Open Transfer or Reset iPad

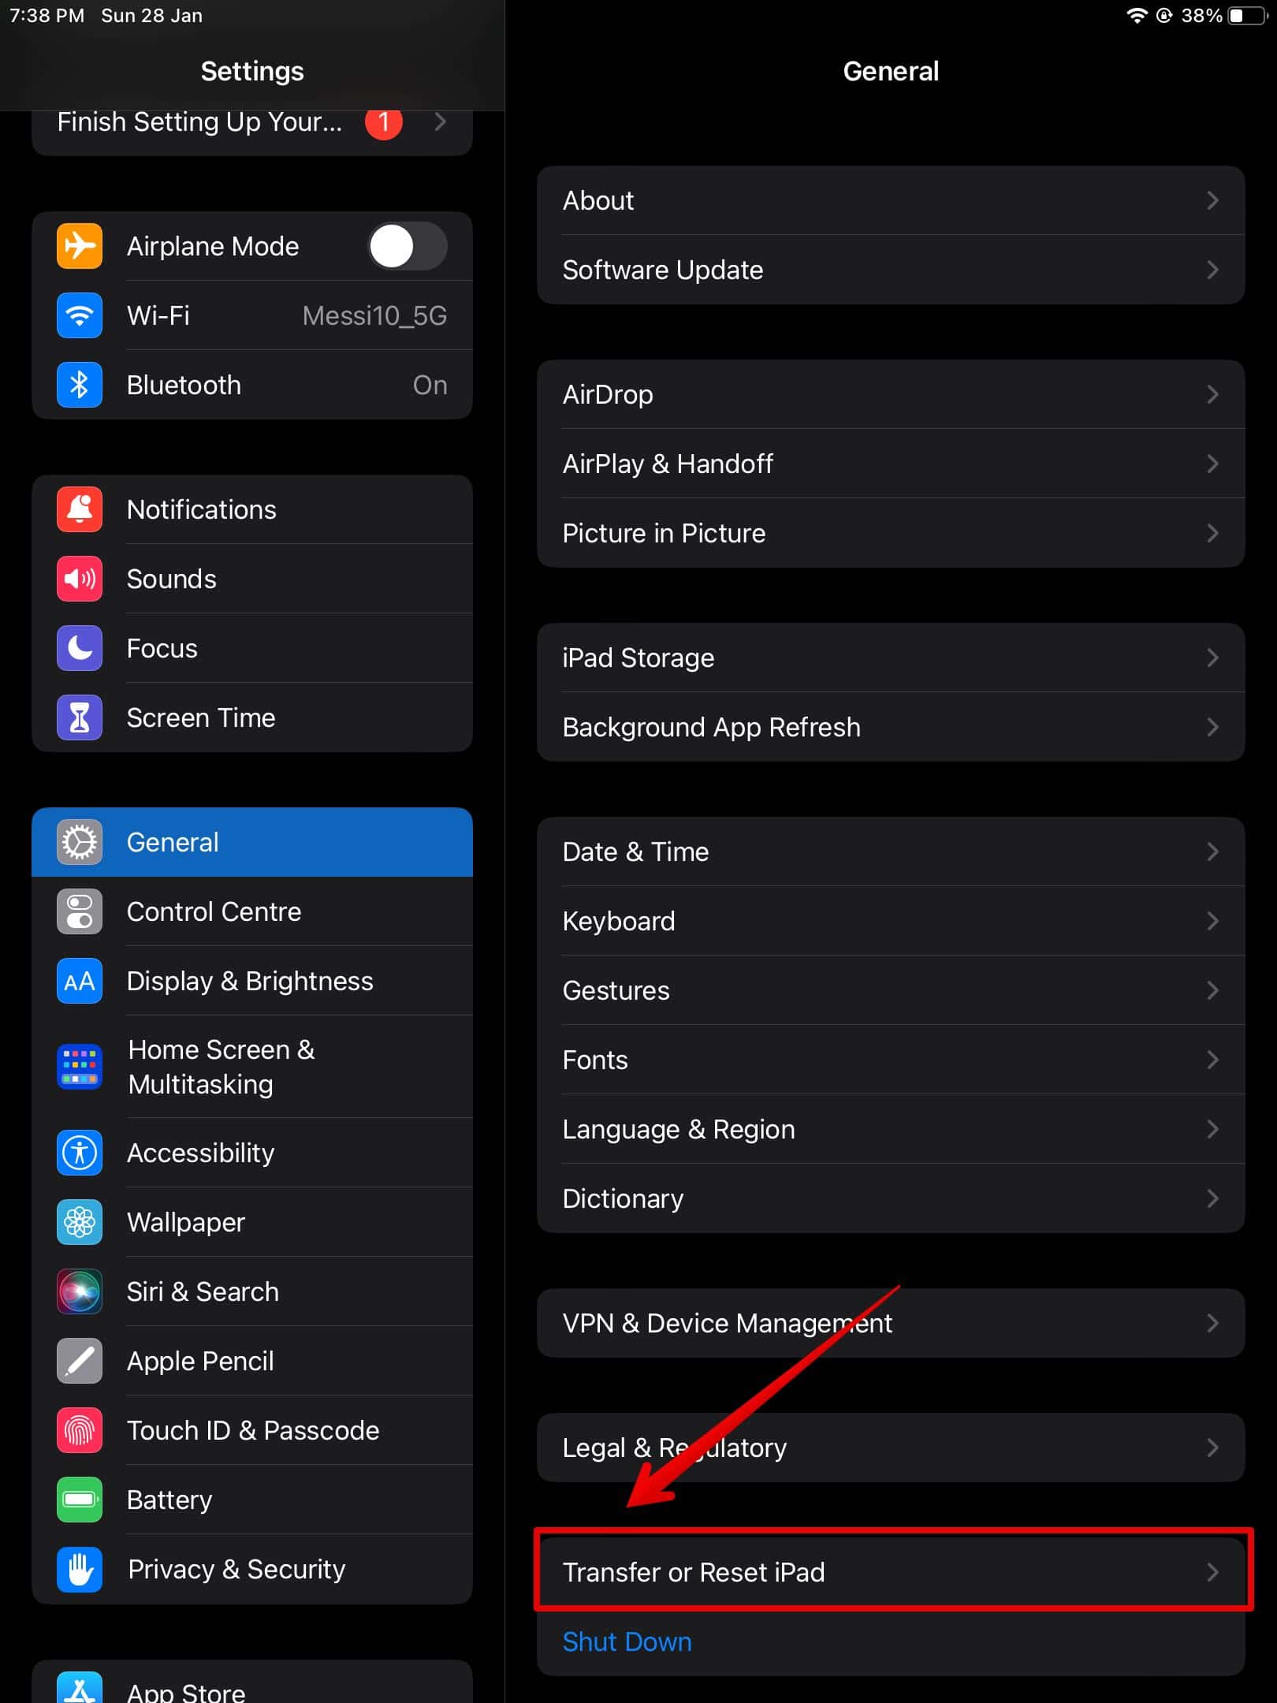click(x=892, y=1572)
